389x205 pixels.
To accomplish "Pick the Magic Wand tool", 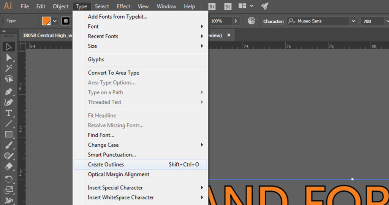I will (x=9, y=68).
